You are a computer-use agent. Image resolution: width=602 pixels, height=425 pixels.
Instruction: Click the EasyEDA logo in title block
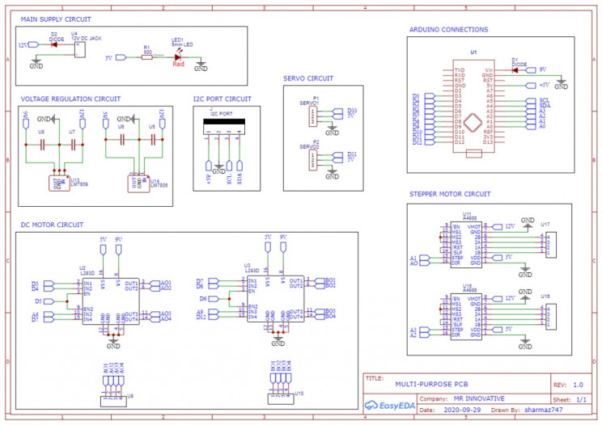tap(390, 406)
